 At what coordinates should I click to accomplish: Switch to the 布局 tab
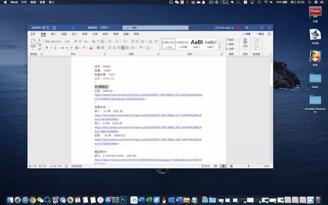tap(84, 34)
